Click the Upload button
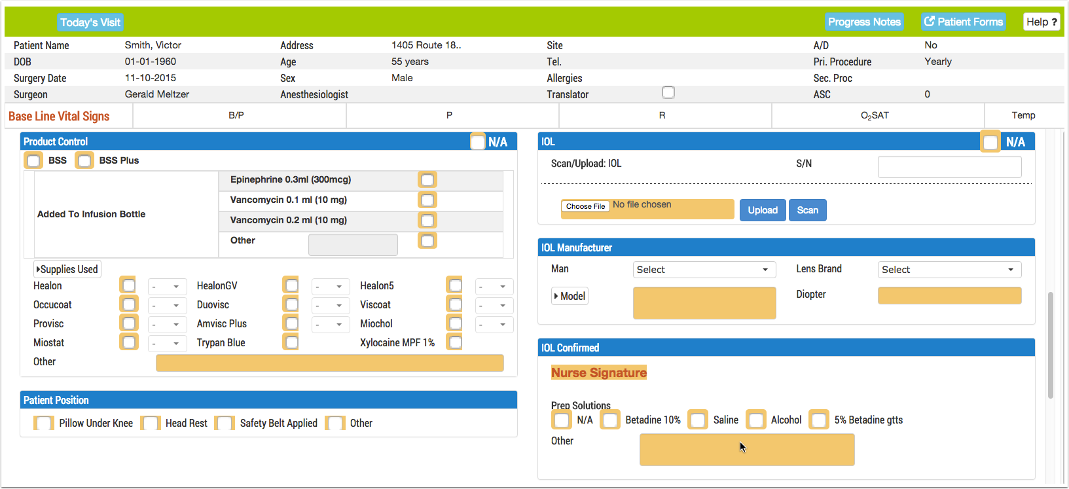Viewport: 1069px width, 489px height. pyautogui.click(x=763, y=210)
